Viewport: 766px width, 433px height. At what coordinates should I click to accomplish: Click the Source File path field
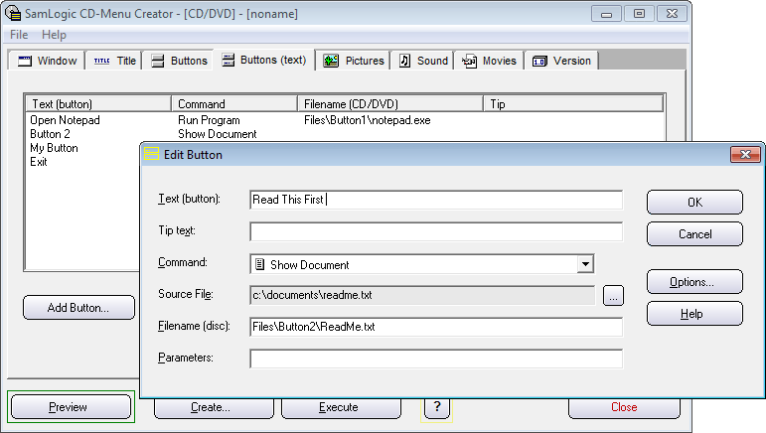point(422,295)
